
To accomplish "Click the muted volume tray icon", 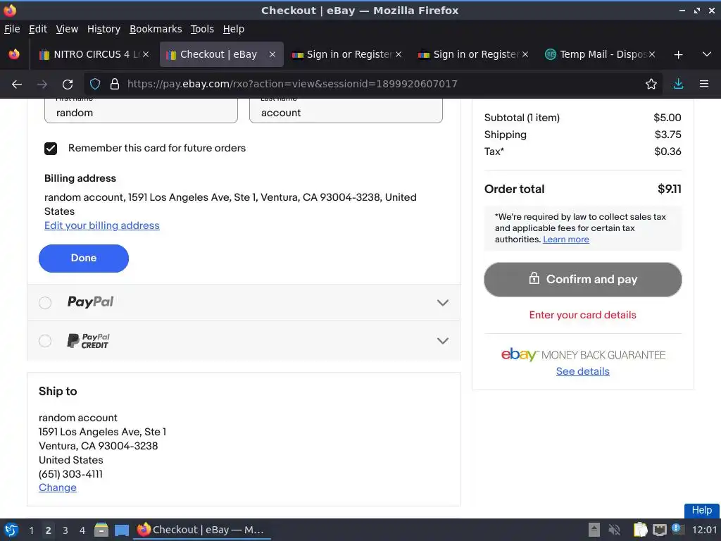I will pos(614,530).
